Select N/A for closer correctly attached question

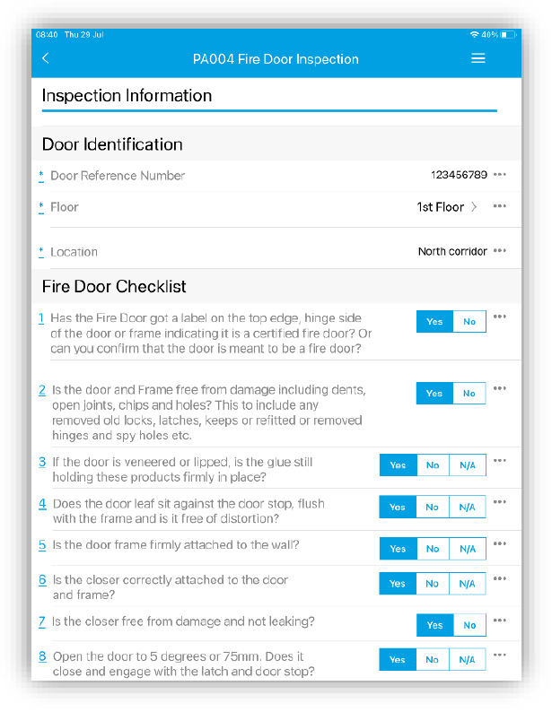point(468,584)
